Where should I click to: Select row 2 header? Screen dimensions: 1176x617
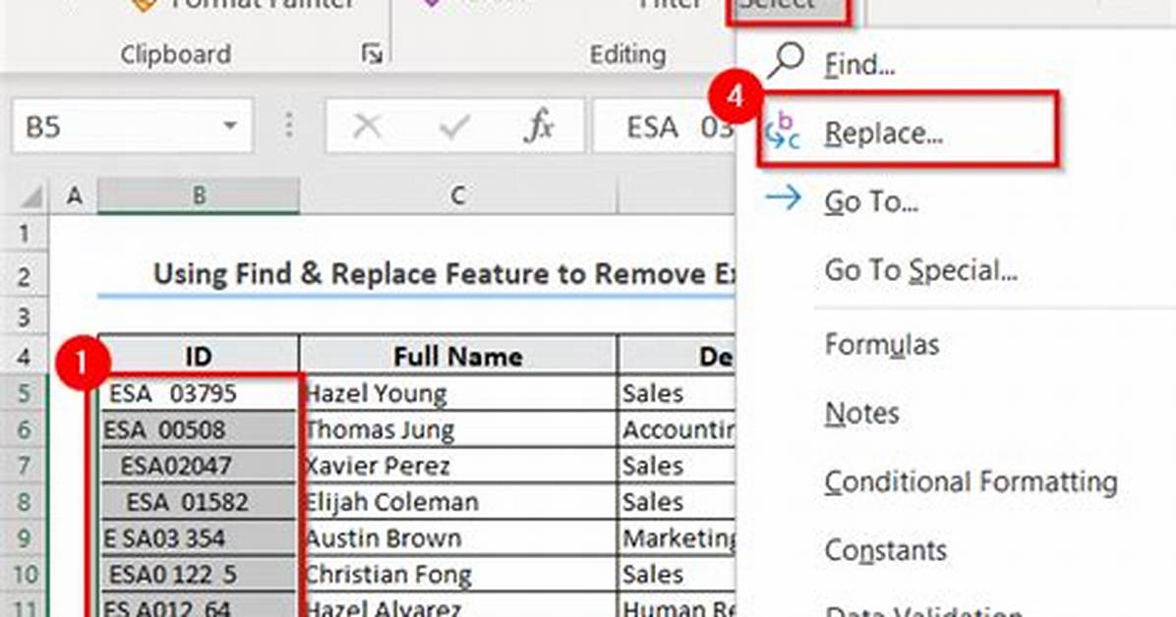pyautogui.click(x=24, y=277)
